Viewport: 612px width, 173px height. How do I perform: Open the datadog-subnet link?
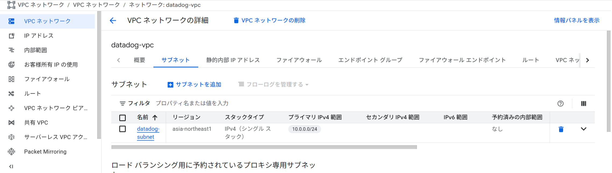[x=148, y=133]
